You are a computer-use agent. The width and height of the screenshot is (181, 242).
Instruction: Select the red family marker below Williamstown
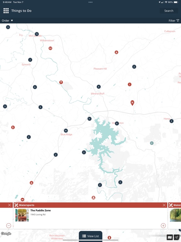[50, 48]
